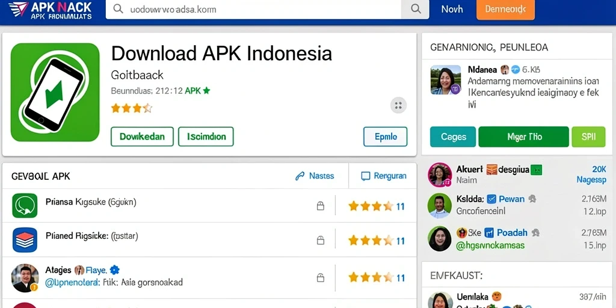Viewport: 616px width, 308px height.
Task: Open the @Upnenoteral handle link
Action: pos(73,282)
